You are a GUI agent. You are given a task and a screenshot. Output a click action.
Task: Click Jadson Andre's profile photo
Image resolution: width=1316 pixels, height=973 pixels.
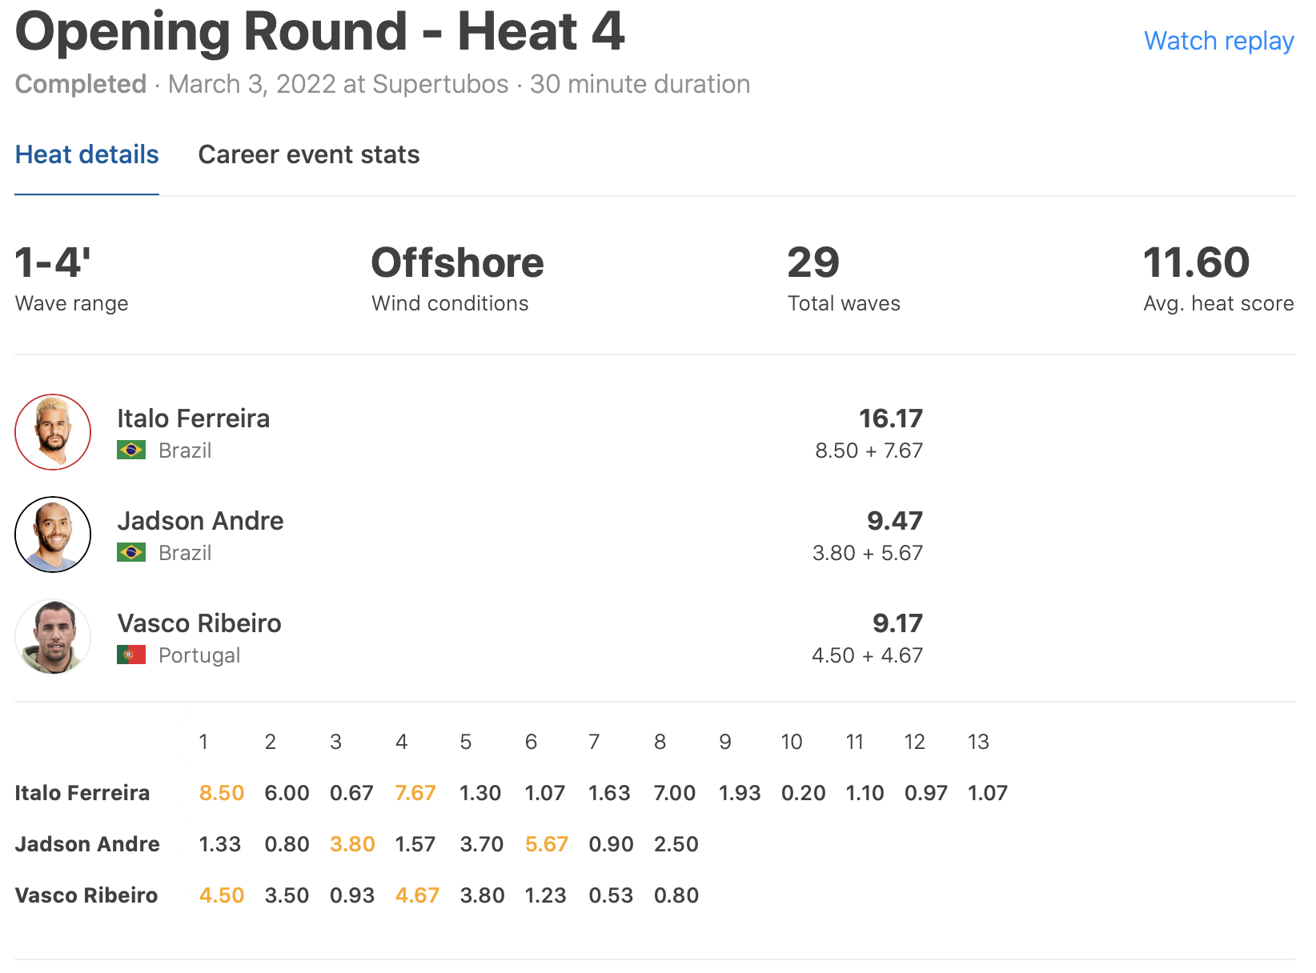53,535
